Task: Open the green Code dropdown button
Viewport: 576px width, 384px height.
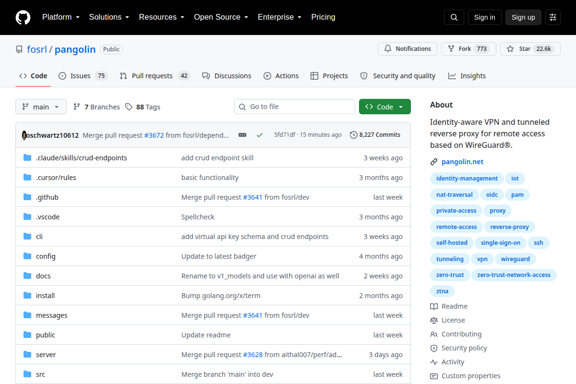Action: [384, 107]
